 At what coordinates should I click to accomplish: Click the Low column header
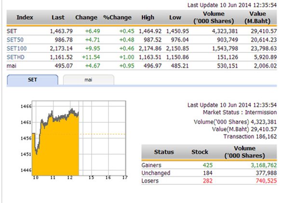[x=175, y=17]
